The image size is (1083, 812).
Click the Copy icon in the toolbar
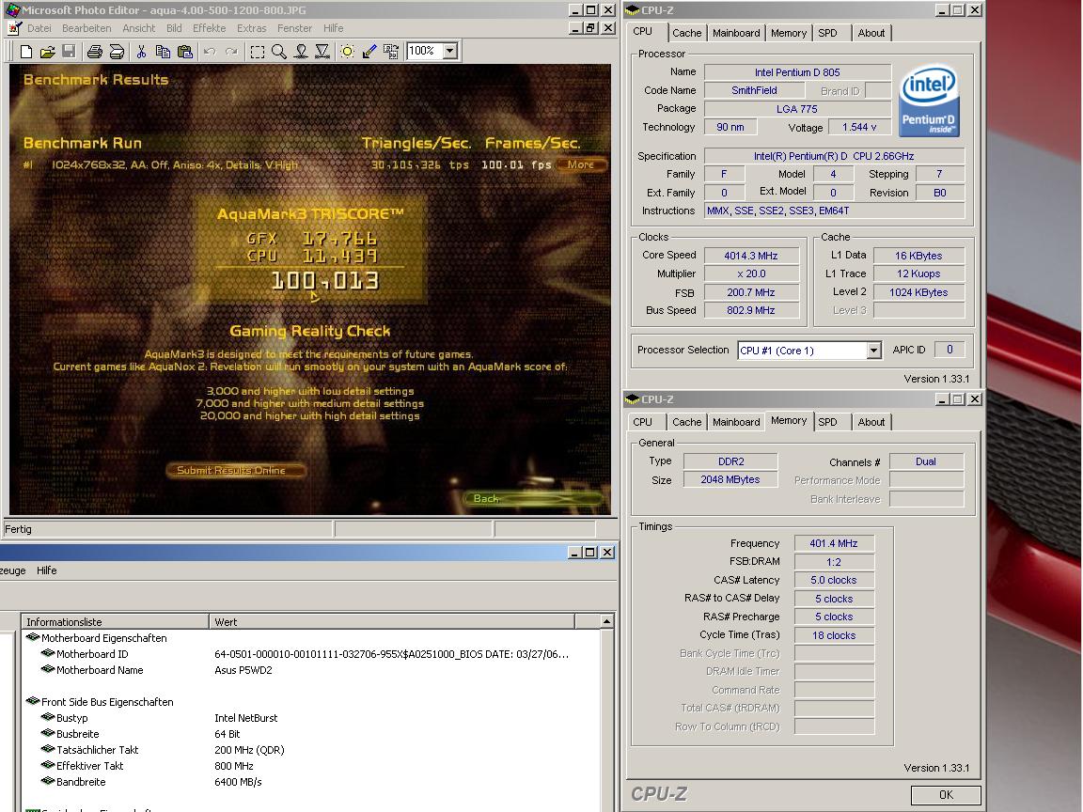(163, 51)
